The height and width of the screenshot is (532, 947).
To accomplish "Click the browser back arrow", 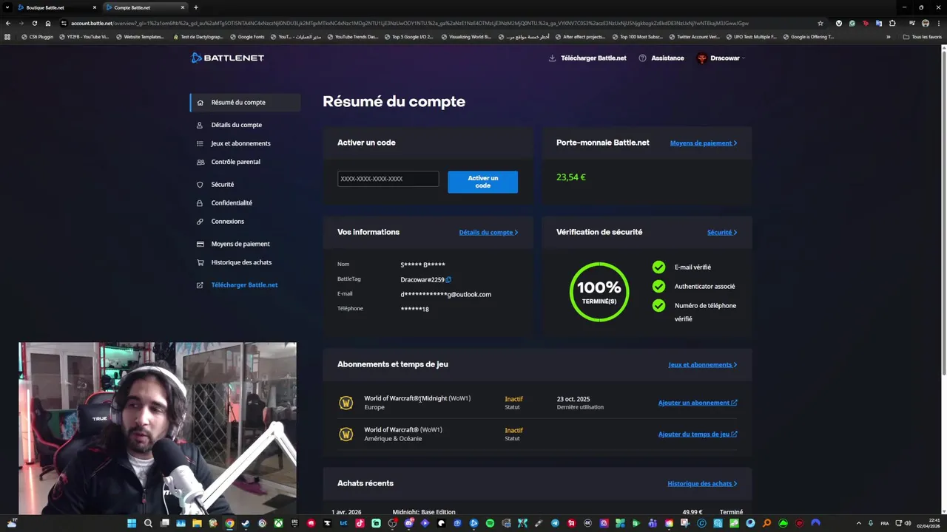I will pos(7,23).
